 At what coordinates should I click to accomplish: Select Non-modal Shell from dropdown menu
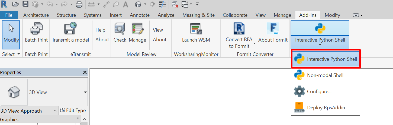click(325, 75)
